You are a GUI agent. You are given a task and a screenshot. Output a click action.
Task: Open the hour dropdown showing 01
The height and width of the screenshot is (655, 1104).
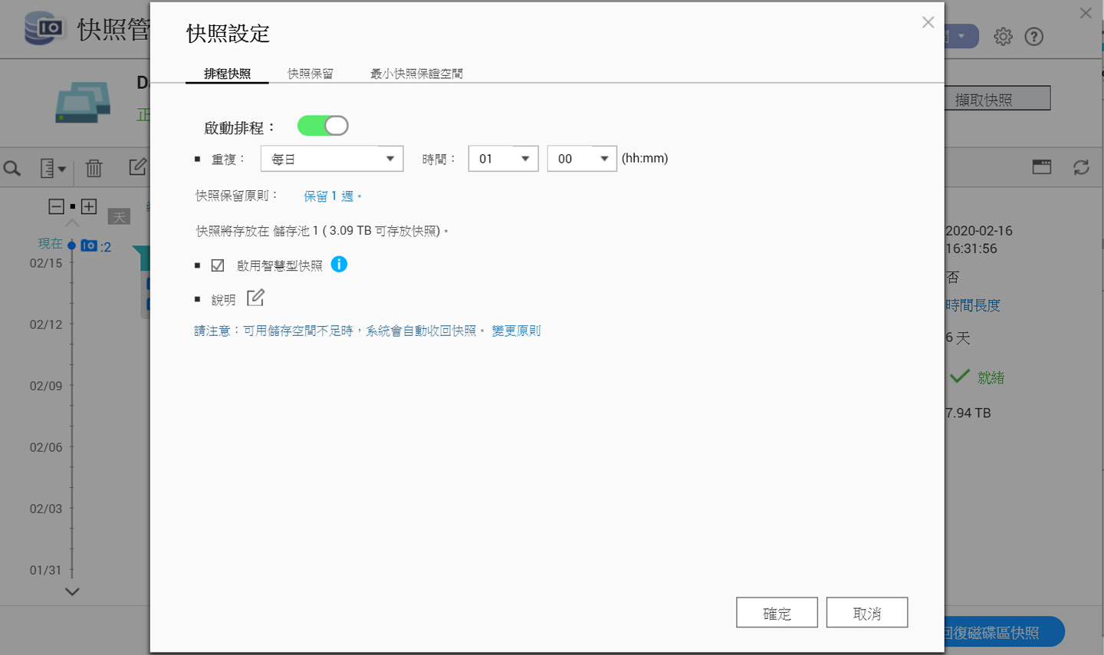coord(503,158)
